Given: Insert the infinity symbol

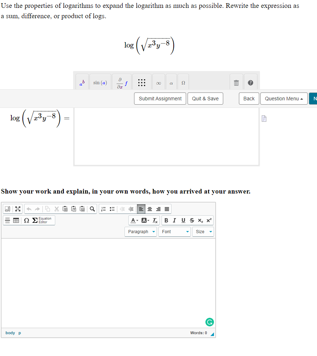Looking at the screenshot, I should 158,82.
